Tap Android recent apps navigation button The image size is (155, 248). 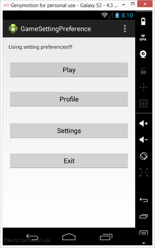tap(106, 237)
